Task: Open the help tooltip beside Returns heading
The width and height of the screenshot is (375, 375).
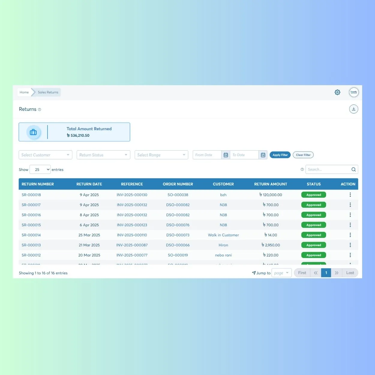Action: coord(40,109)
